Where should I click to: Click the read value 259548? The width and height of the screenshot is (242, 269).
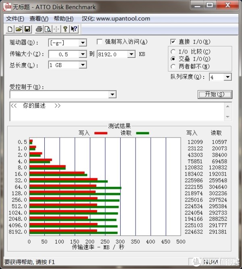click(x=218, y=180)
